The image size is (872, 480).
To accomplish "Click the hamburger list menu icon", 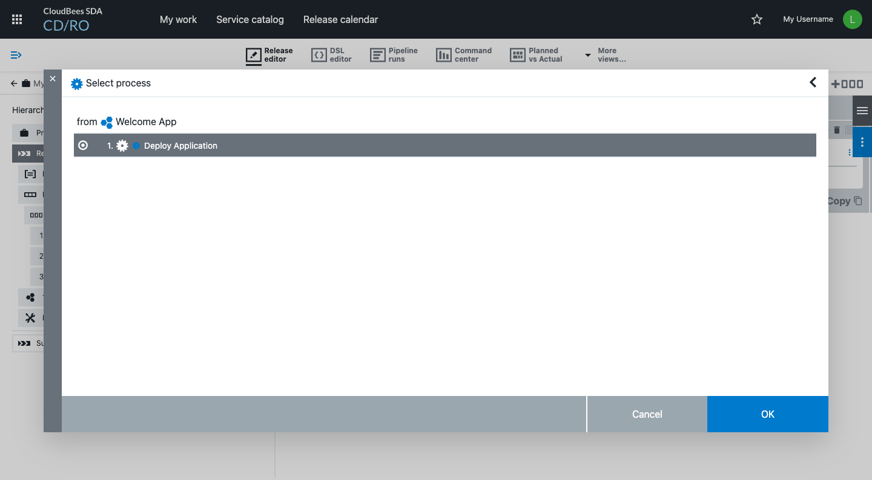I will coord(862,111).
